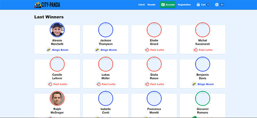Click Bingo Boom icon under Jackson Thompson
The height and width of the screenshot is (118, 257).
97,50
